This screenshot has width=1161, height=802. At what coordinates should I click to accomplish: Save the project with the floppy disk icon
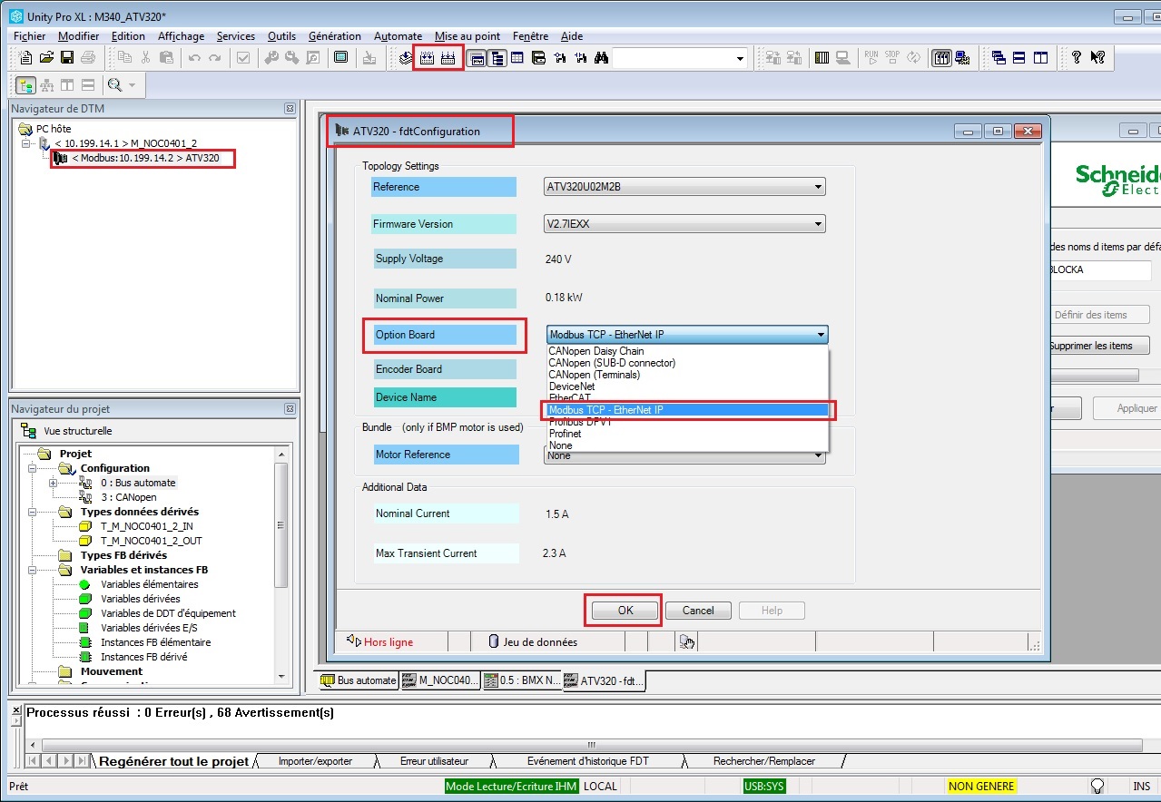tap(67, 58)
